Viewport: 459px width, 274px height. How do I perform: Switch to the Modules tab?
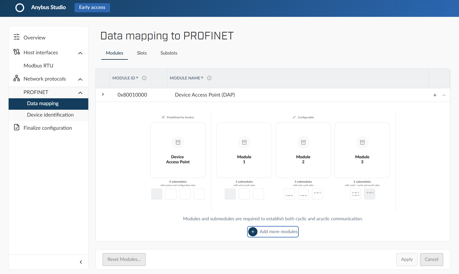[x=114, y=53]
